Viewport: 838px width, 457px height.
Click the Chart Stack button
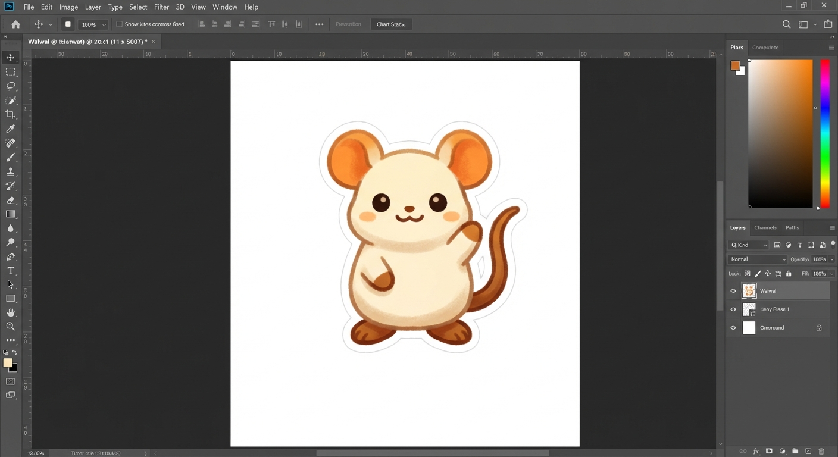coord(391,24)
